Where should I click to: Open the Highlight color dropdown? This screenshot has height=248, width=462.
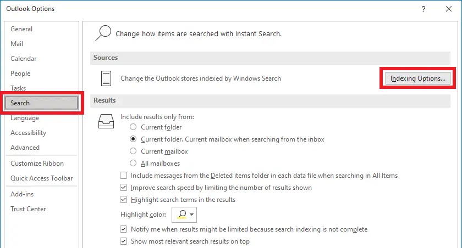point(184,214)
